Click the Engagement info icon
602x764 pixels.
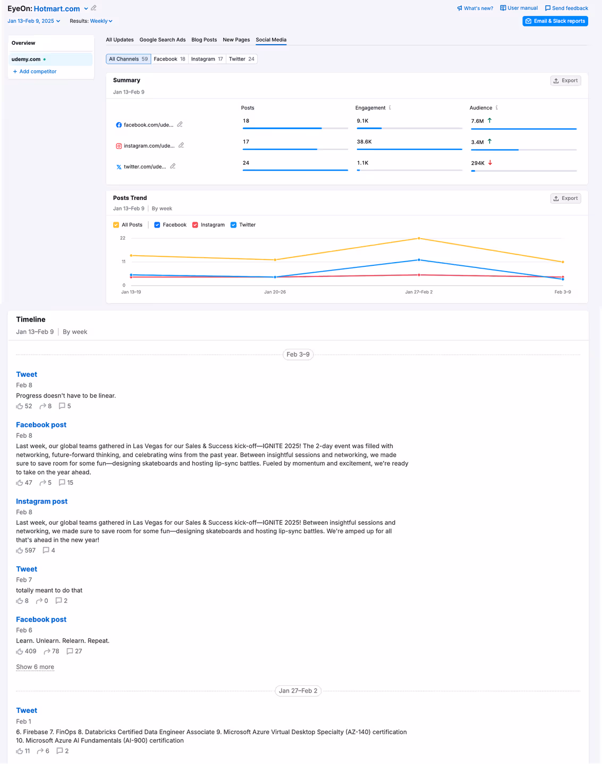[390, 108]
